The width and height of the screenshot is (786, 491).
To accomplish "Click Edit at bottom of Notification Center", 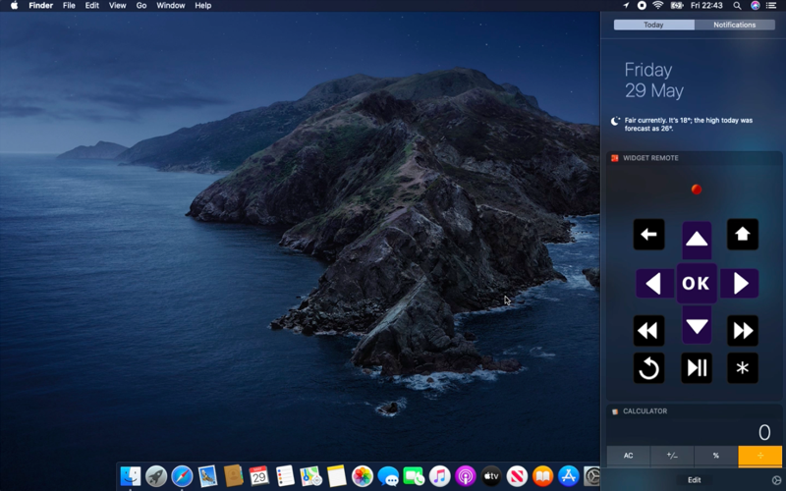I will pyautogui.click(x=695, y=480).
